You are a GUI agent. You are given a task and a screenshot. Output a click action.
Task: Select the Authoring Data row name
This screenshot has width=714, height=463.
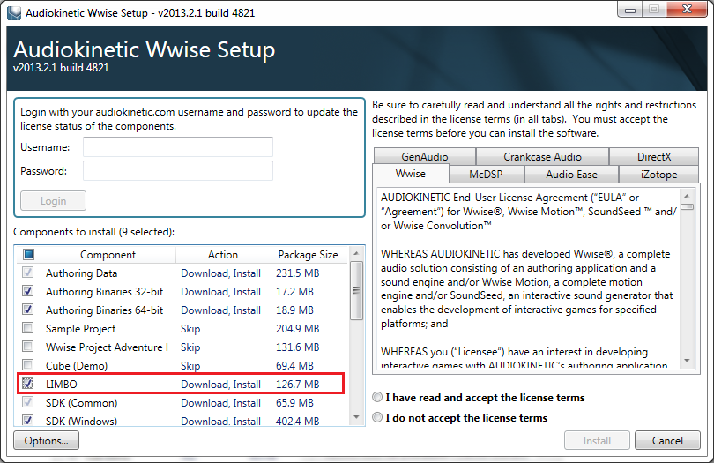81,273
